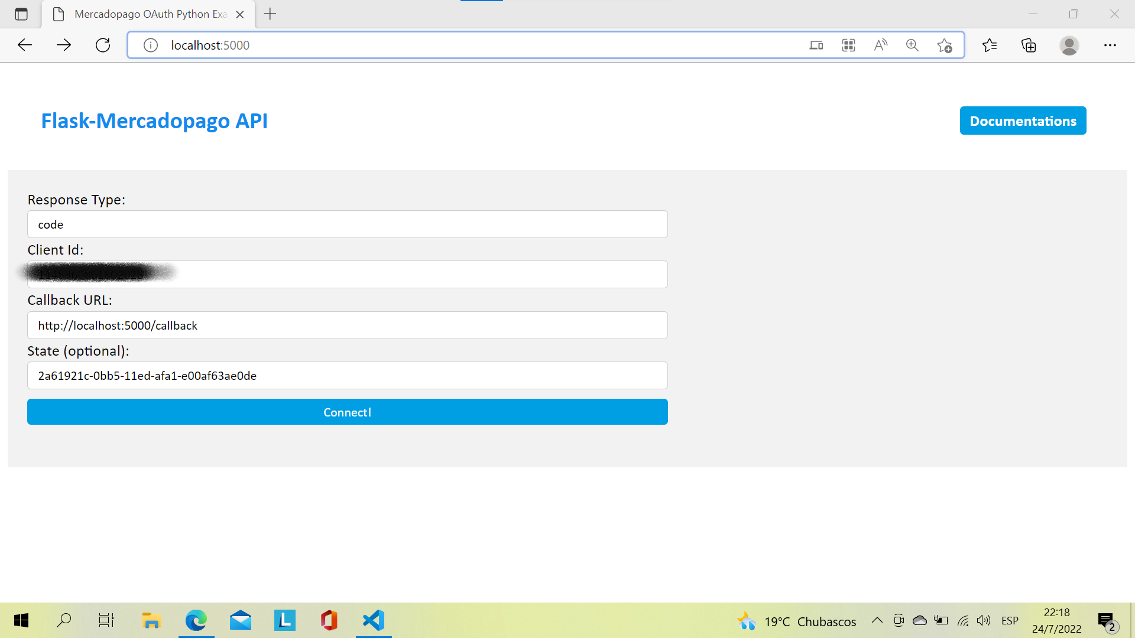The height and width of the screenshot is (638, 1135).
Task: Open the Read aloud icon in address bar
Action: [880, 45]
